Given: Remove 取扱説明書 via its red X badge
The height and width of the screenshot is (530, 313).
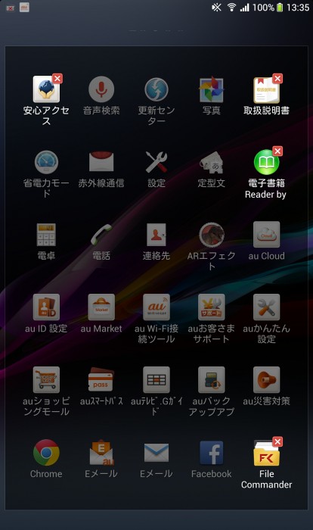Looking at the screenshot, I should click(277, 79).
